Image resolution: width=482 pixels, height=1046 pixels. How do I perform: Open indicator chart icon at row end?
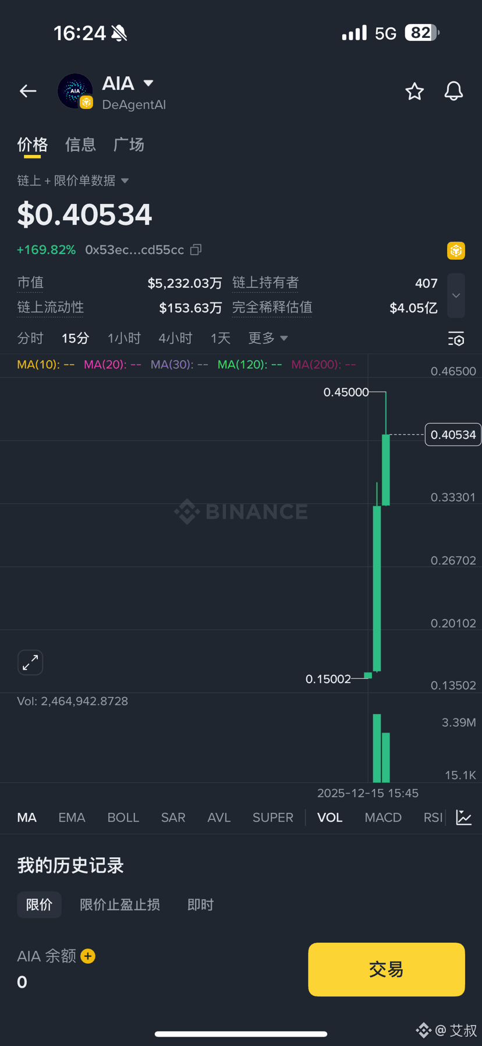pos(464,818)
